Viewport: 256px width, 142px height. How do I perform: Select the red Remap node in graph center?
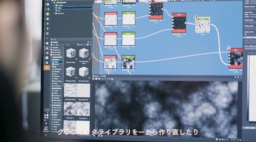click(x=179, y=23)
